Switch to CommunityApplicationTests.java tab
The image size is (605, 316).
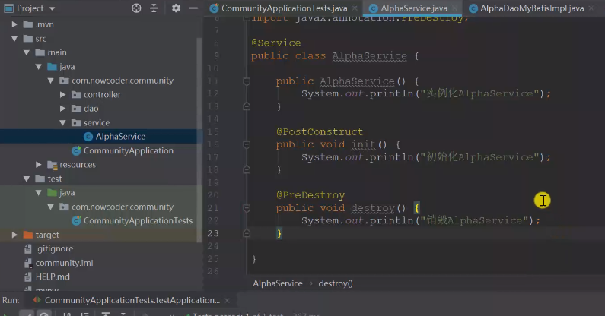[285, 8]
